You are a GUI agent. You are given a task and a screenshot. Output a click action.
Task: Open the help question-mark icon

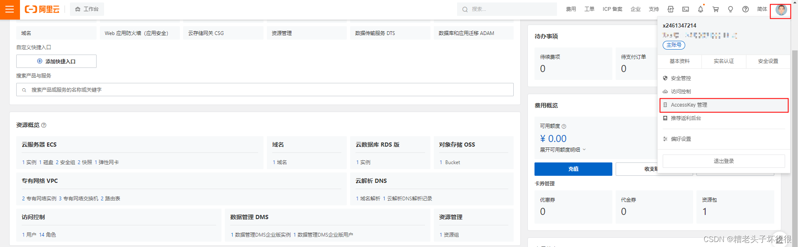point(746,9)
